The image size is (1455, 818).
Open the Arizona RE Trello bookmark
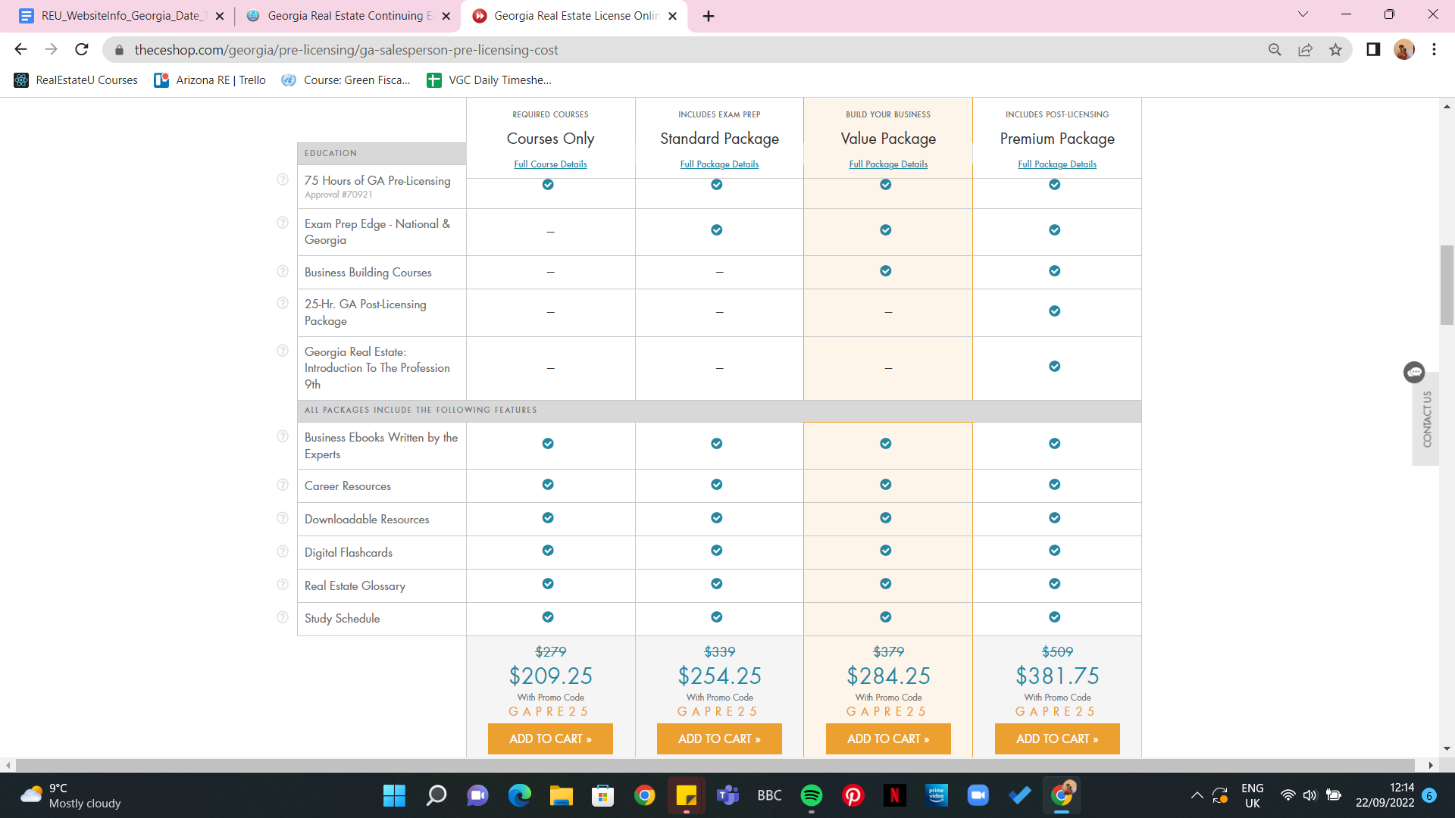pyautogui.click(x=210, y=80)
